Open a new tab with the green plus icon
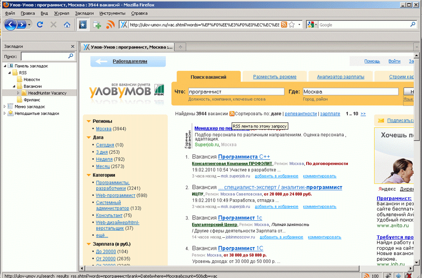Screen dimensions: 422x278 (97, 25)
